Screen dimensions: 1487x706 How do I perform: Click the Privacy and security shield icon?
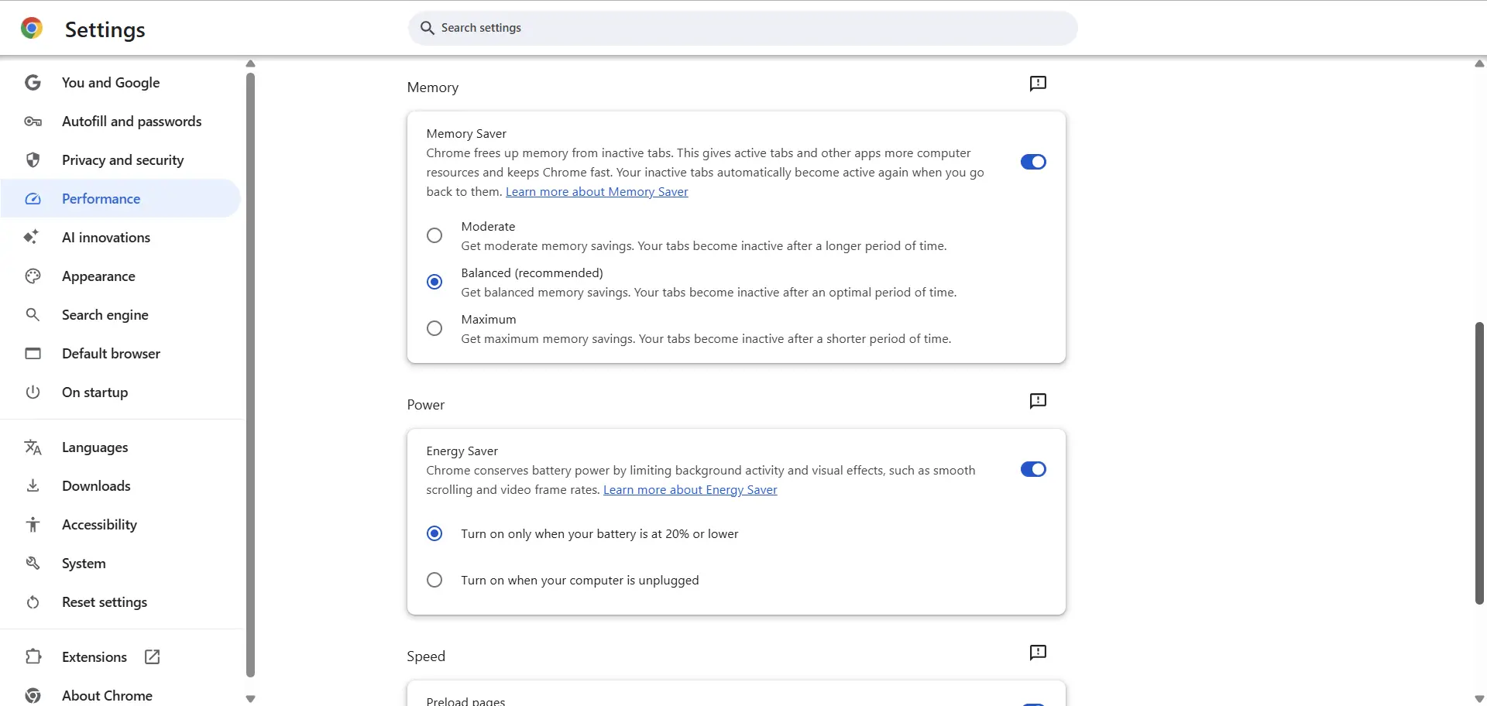click(x=33, y=160)
